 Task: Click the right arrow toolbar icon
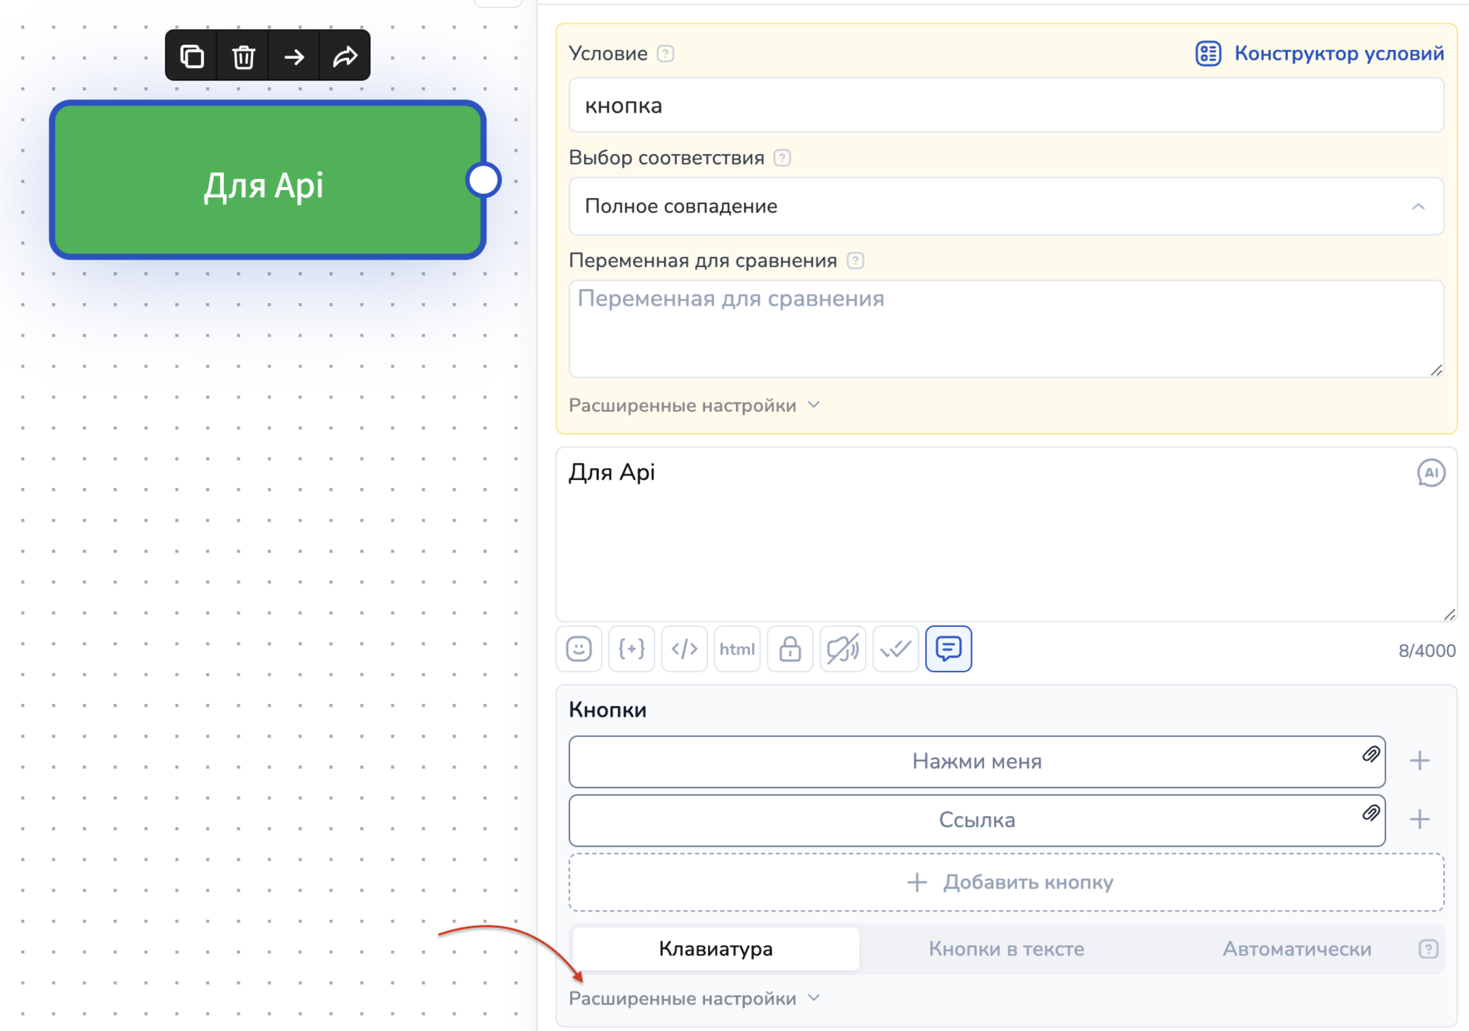(294, 56)
